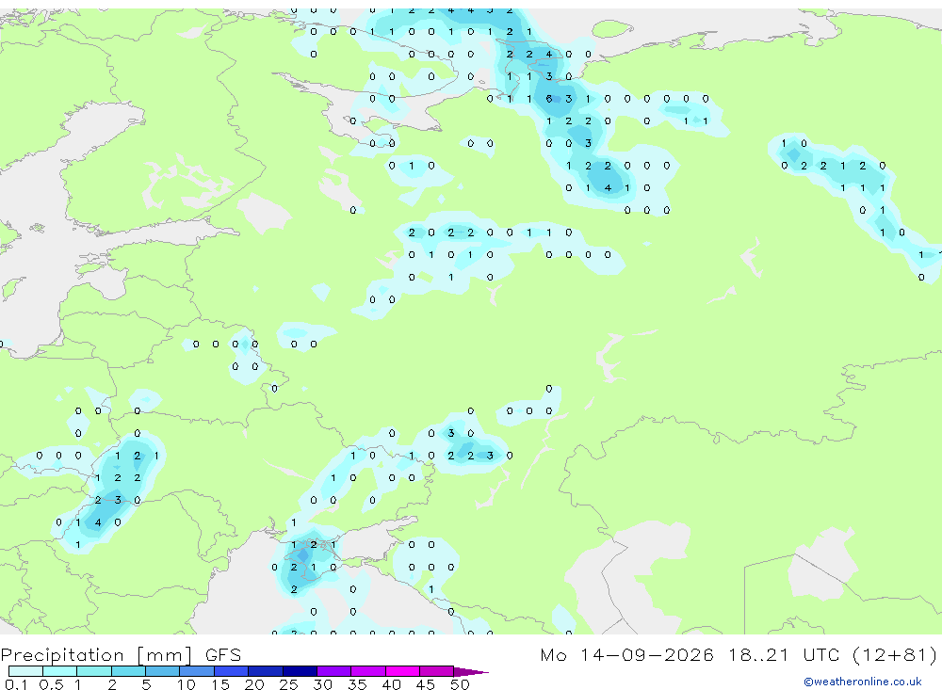Click the legend value label 0.1
The image size is (942, 690).
pyautogui.click(x=16, y=684)
